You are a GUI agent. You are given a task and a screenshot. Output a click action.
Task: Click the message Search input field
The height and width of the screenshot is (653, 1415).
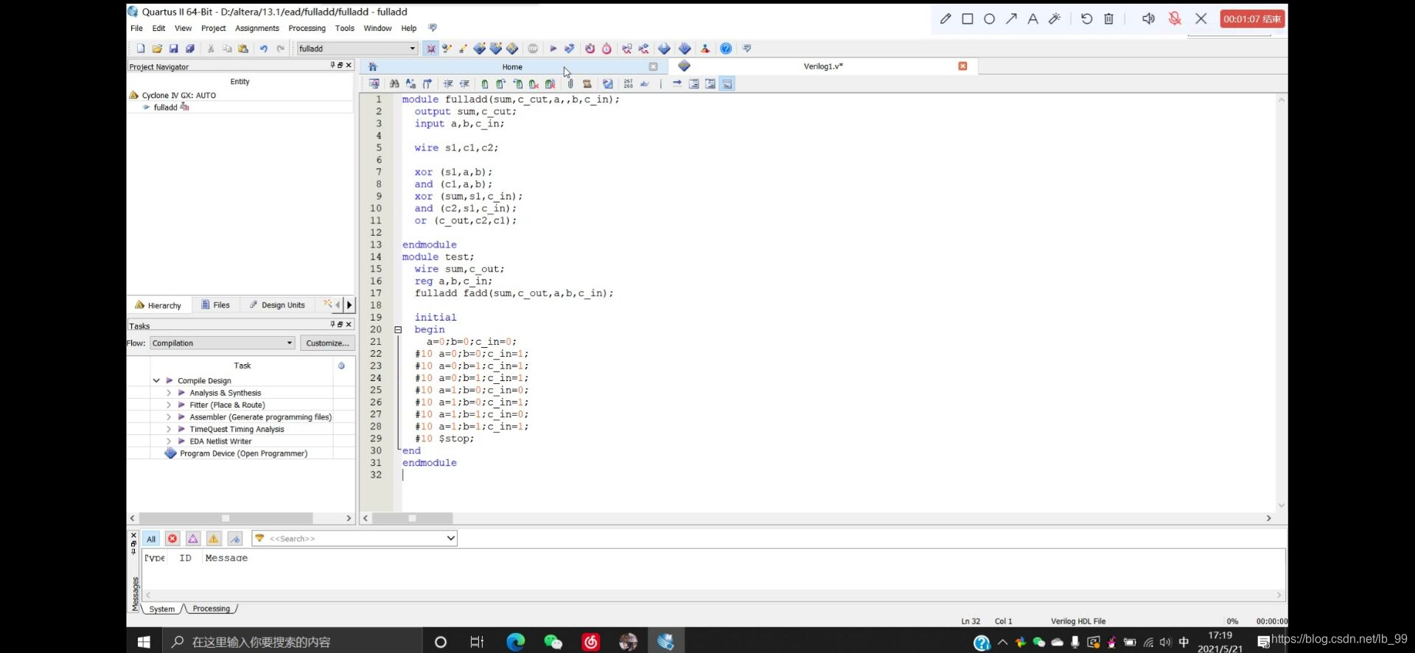click(355, 539)
